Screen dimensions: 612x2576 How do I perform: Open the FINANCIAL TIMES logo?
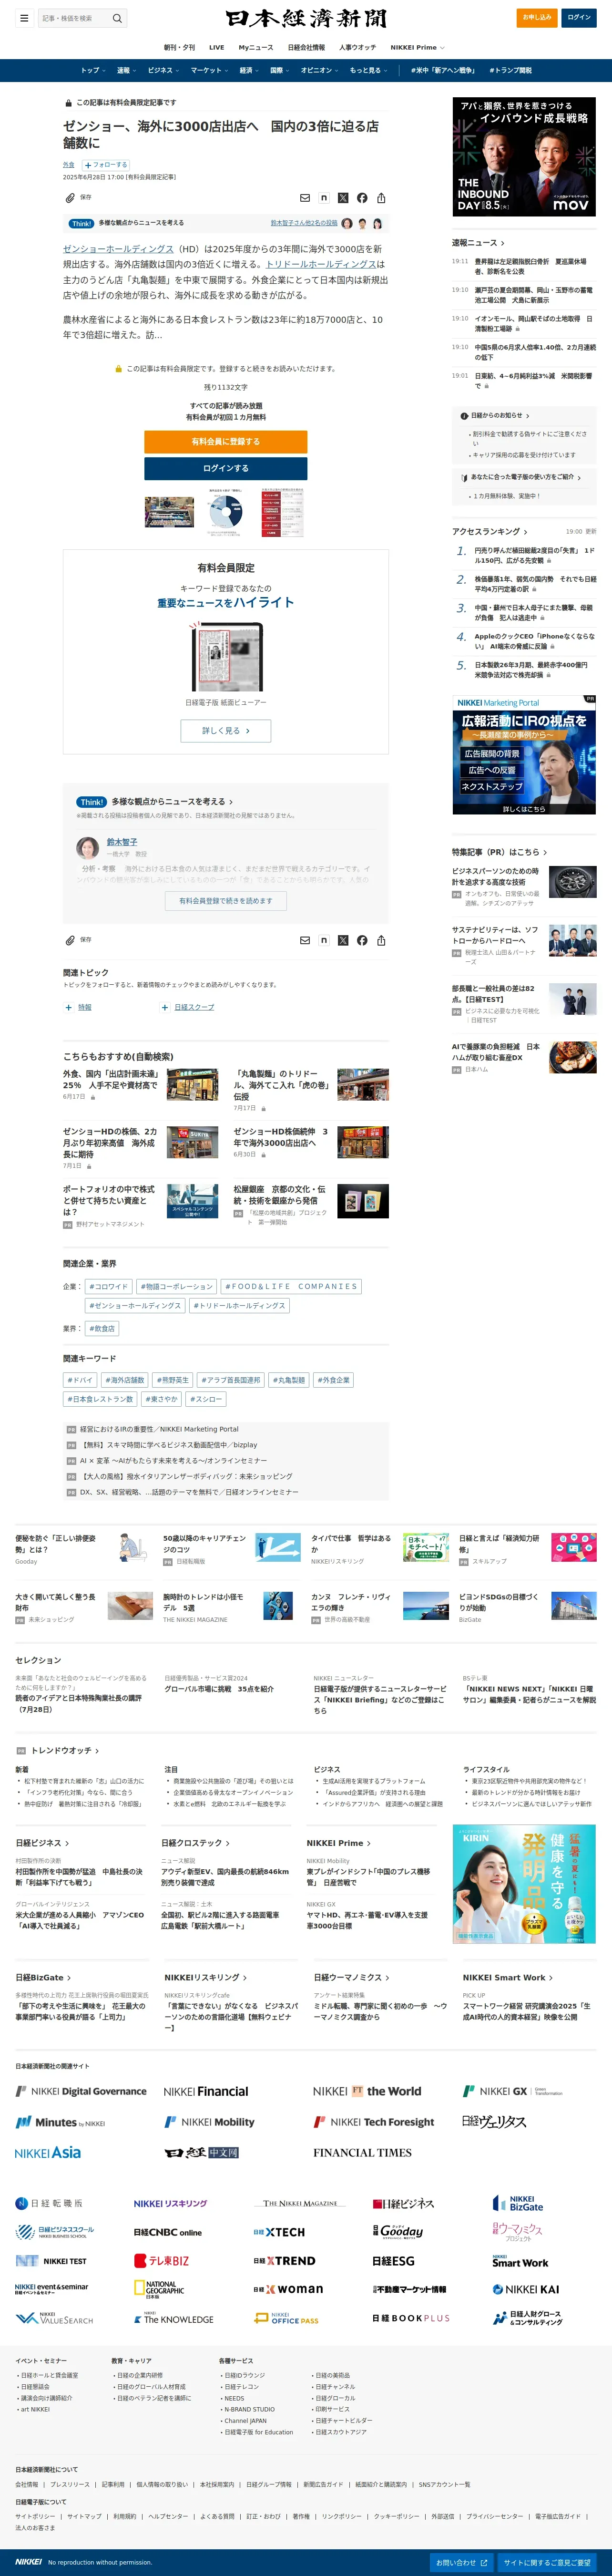tap(362, 2152)
